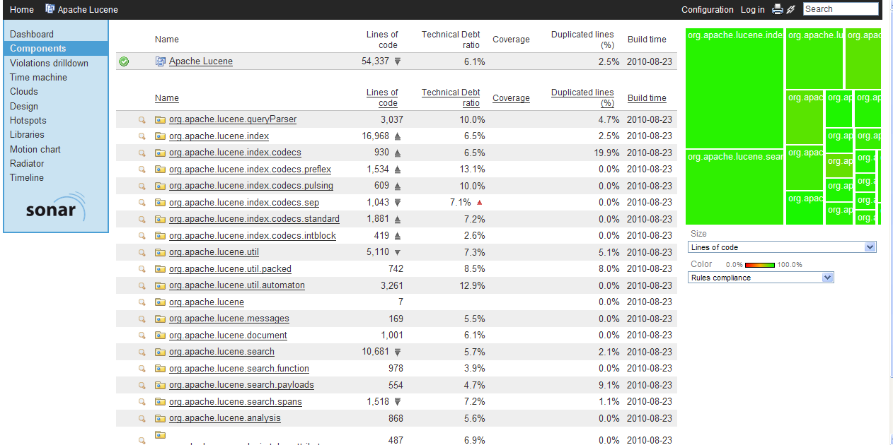
Task: Click magnifier icon next to org.apache.lucene.util
Action: click(x=142, y=253)
